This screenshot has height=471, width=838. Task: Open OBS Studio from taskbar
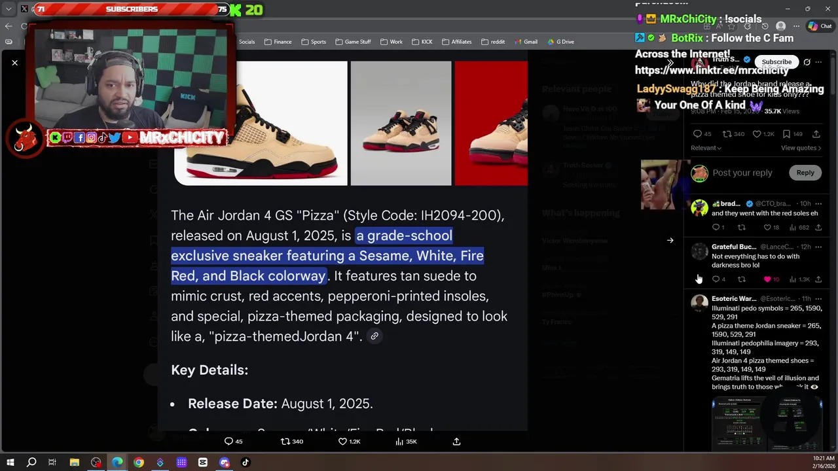[x=96, y=462]
